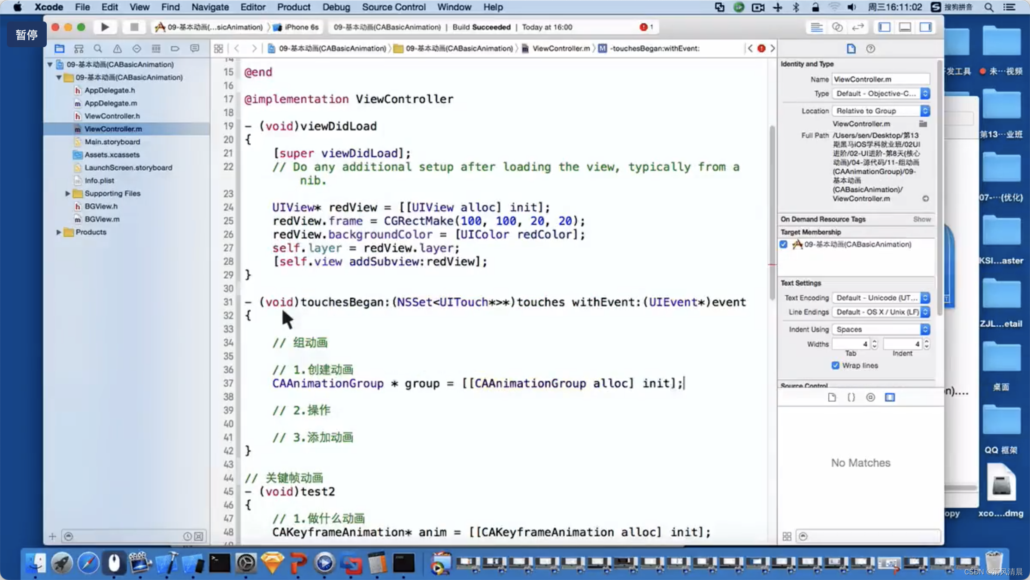The height and width of the screenshot is (580, 1030).
Task: Open the Find navigator
Action: (x=98, y=48)
